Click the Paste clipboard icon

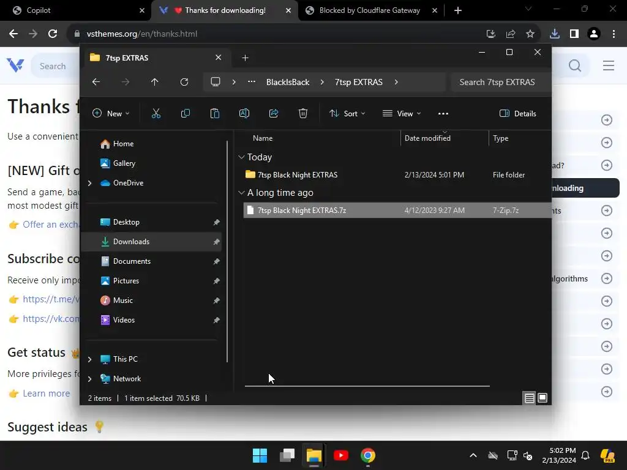tap(215, 113)
